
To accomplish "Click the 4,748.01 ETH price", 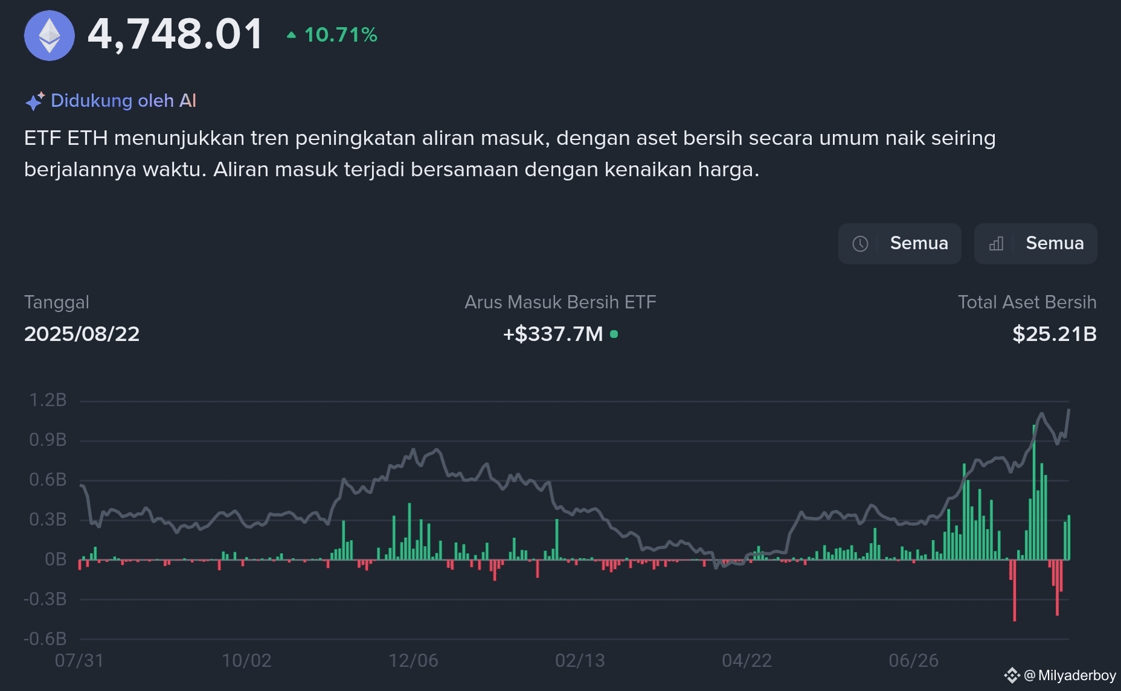I will [x=175, y=34].
